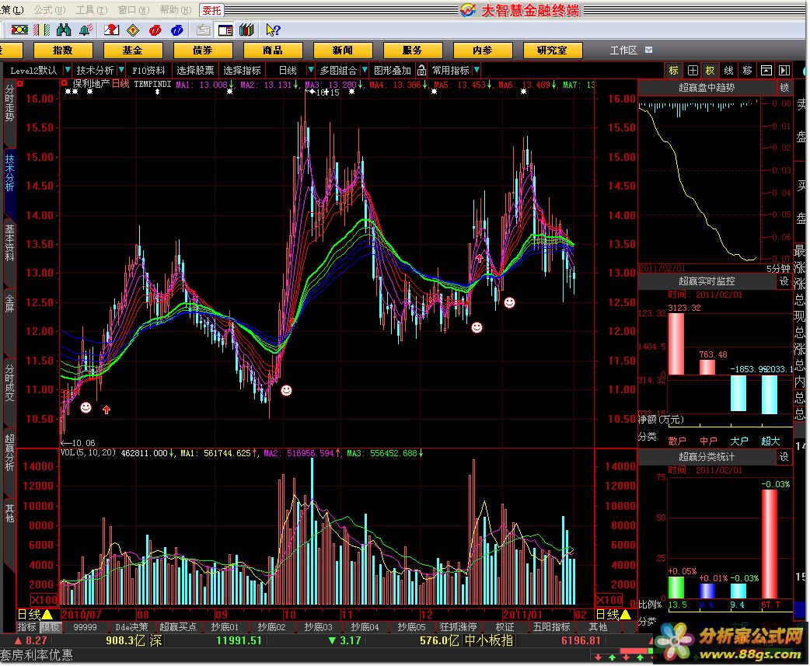810x666 pixels.
Task: Click the yellow diamond arrow icon
Action: (133, 30)
